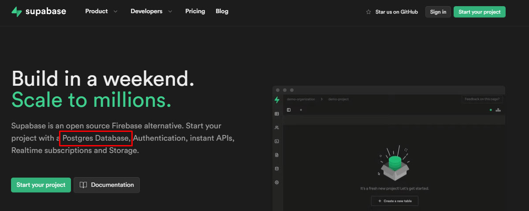529x211 pixels.
Task: Expand the Developers dropdown menu
Action: tap(151, 11)
